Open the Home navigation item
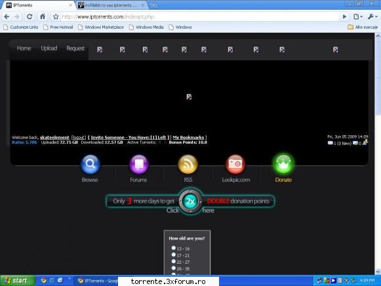This screenshot has width=381, height=286. (24, 49)
